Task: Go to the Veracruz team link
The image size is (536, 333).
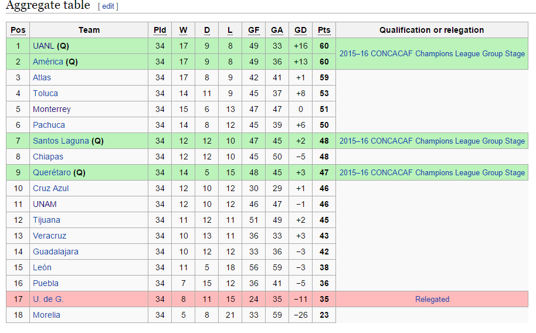Action: click(50, 236)
